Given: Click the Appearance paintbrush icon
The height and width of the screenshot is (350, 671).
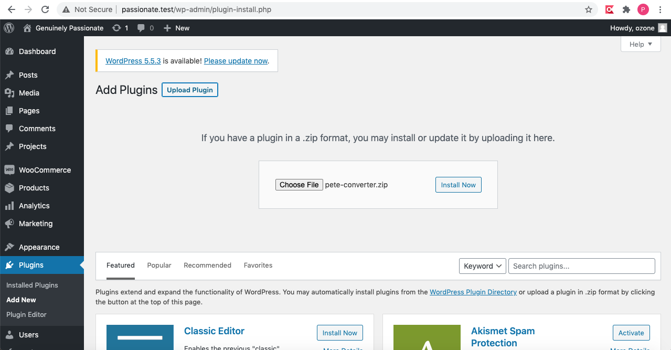Looking at the screenshot, I should click(9, 247).
